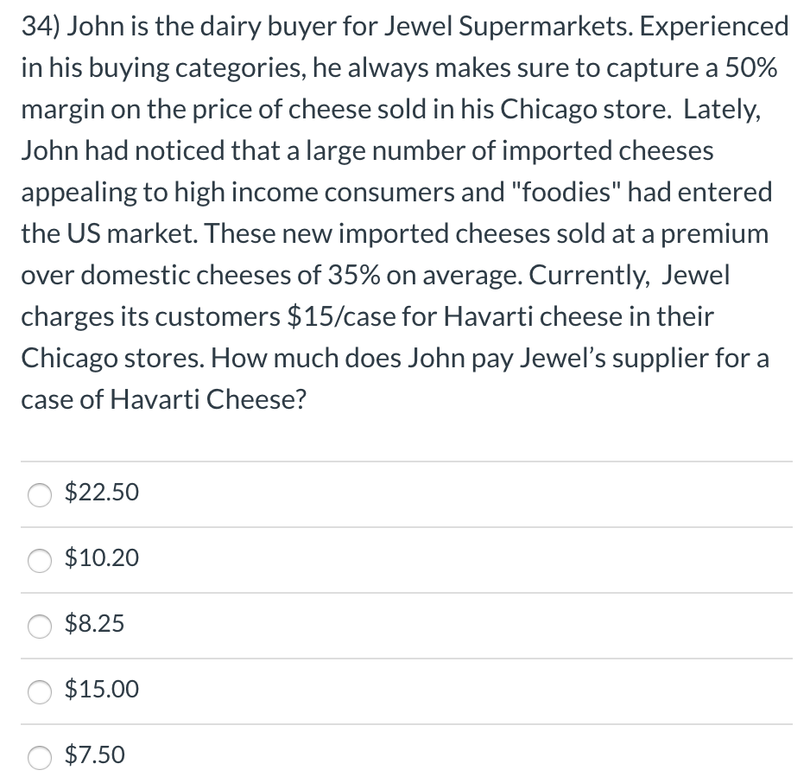The height and width of the screenshot is (783, 810).
Task: Click the radio circle beside $10.20
Action: (39, 562)
